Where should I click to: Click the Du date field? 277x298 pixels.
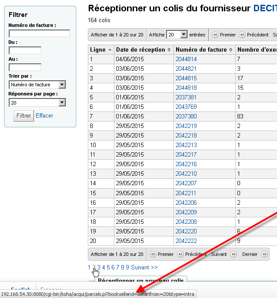click(x=25, y=50)
